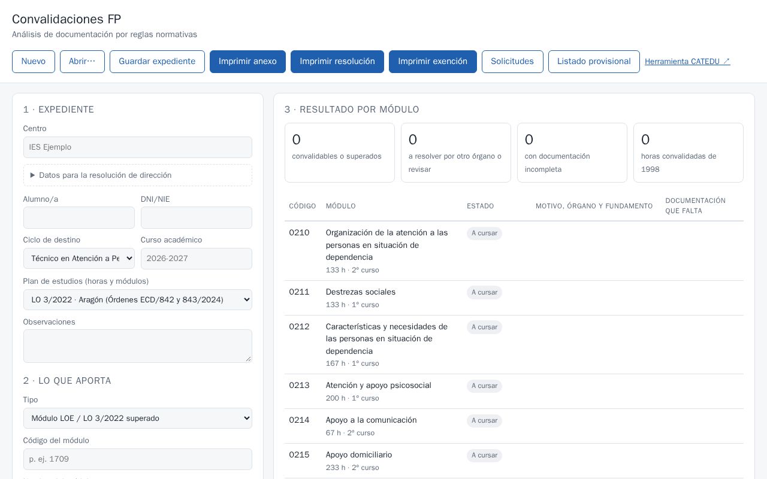This screenshot has width=767, height=479.
Task: Click the 'MOTIVO, ÓRGANO Y FUNDAMENTO' column header
Action: point(594,206)
